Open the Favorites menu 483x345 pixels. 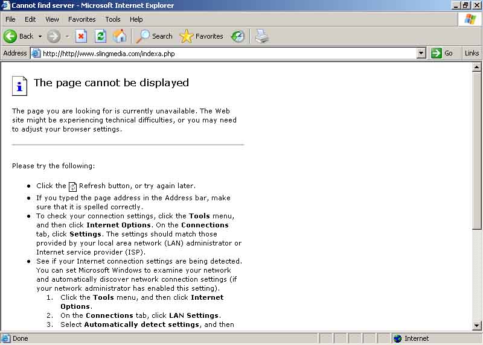pyautogui.click(x=82, y=19)
